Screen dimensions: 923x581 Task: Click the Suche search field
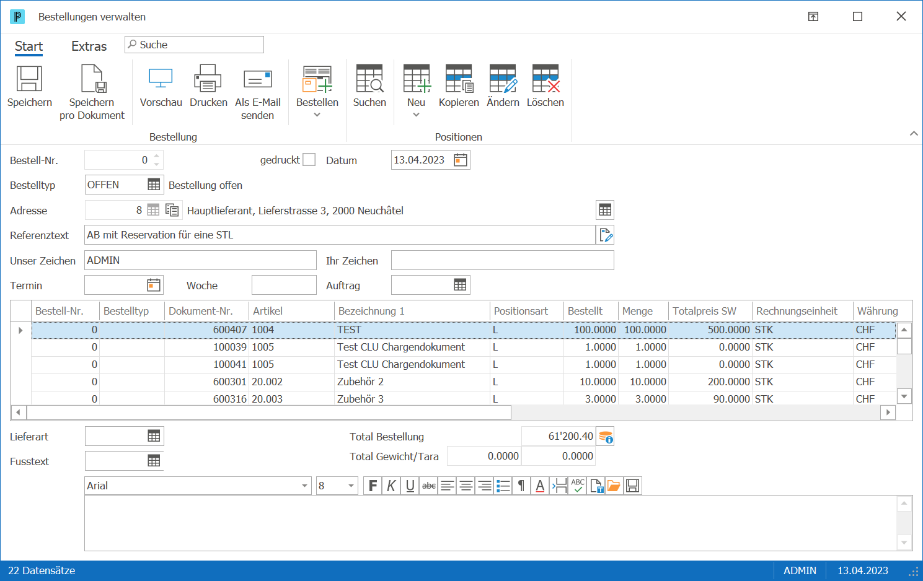194,45
